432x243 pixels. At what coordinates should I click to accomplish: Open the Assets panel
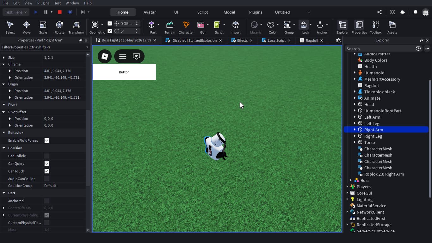[x=392, y=27]
